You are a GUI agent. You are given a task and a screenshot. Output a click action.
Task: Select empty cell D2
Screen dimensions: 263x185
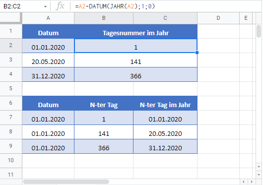[x=218, y=46]
